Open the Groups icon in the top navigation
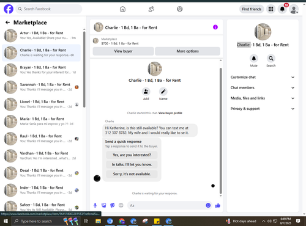The width and height of the screenshot is (306, 226). coord(180,9)
